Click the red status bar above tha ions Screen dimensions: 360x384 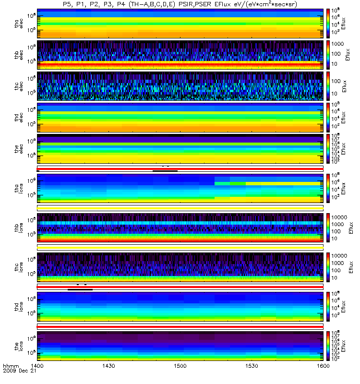(x=180, y=169)
